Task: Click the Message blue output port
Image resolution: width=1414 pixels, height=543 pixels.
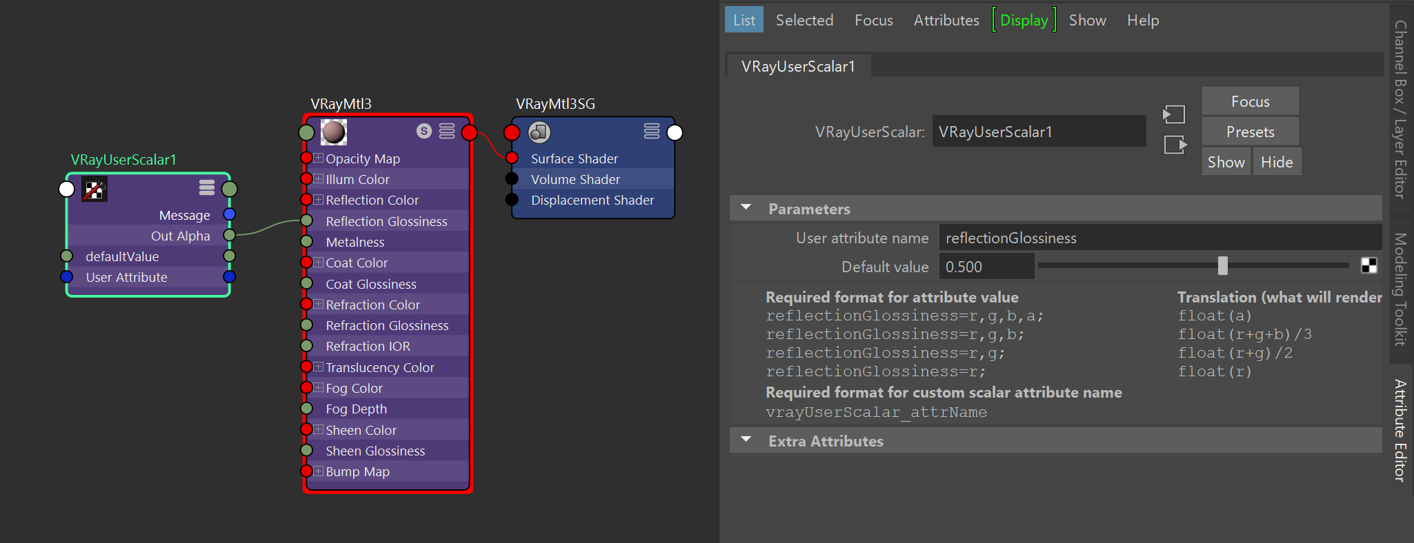Action: point(230,215)
